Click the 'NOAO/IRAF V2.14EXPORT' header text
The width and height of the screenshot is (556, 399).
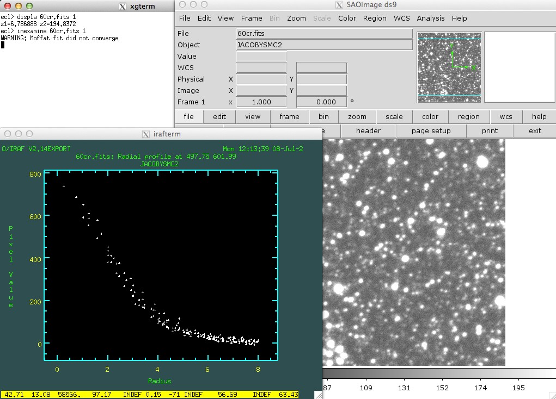[x=35, y=149]
